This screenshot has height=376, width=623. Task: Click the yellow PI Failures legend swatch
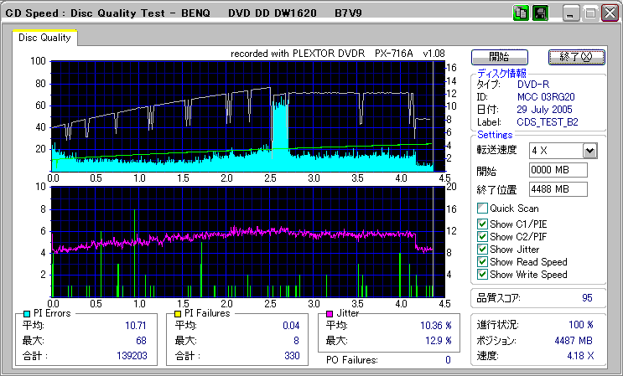177,313
